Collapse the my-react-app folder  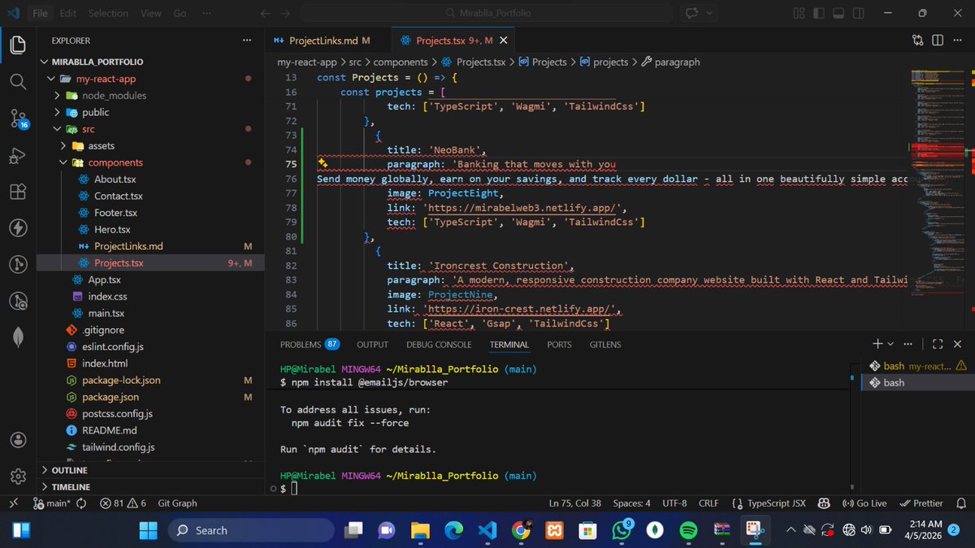52,79
